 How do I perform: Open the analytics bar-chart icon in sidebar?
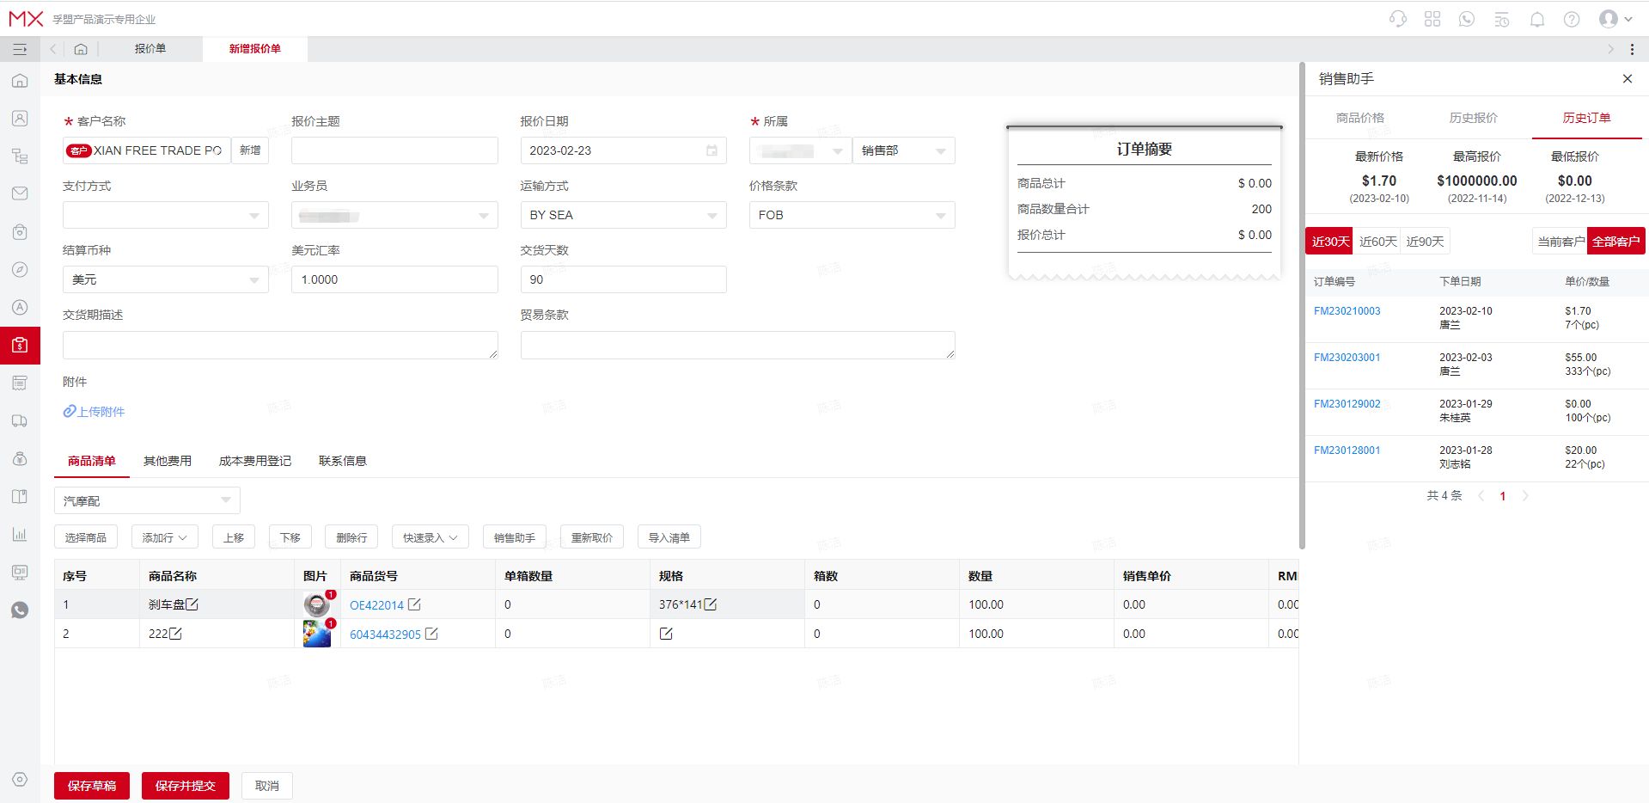19,534
